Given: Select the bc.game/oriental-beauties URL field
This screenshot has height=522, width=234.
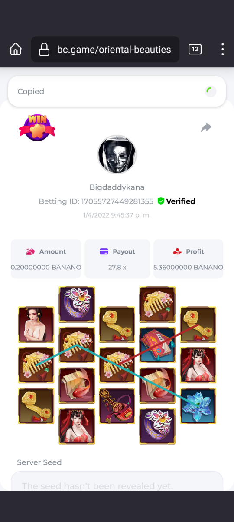Looking at the screenshot, I should pos(105,49).
